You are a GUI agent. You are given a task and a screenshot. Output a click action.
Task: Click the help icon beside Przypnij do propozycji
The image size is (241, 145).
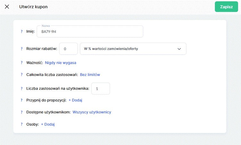click(x=21, y=100)
